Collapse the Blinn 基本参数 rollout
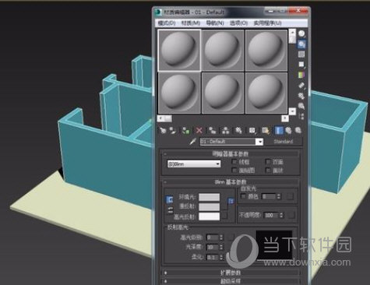Viewport: 370px width, 285px height. [231, 181]
